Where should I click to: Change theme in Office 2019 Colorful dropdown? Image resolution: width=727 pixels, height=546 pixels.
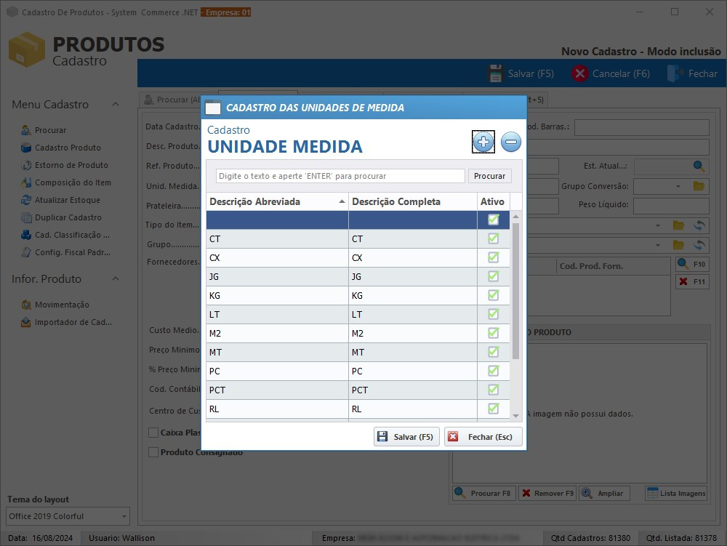point(67,516)
